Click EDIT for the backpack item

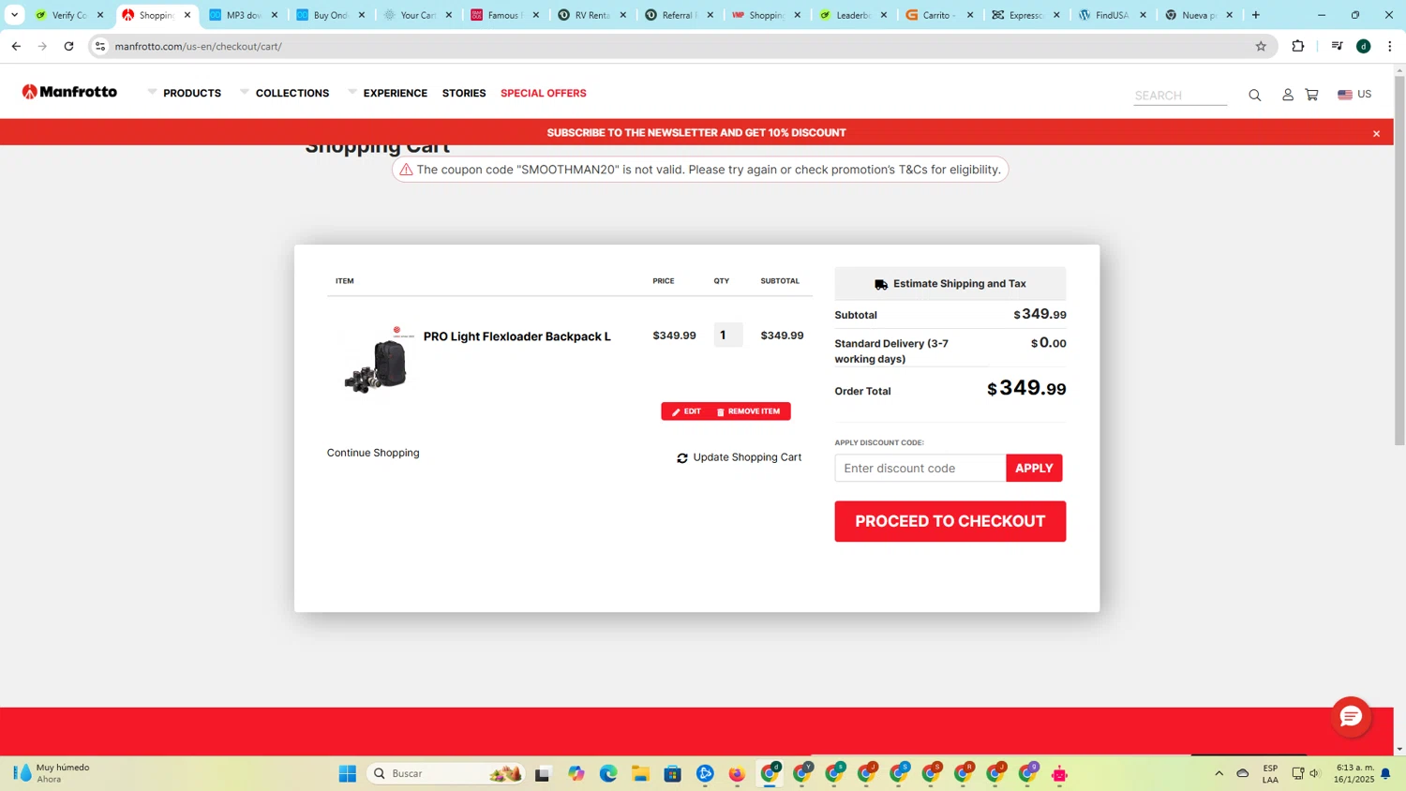coord(687,411)
